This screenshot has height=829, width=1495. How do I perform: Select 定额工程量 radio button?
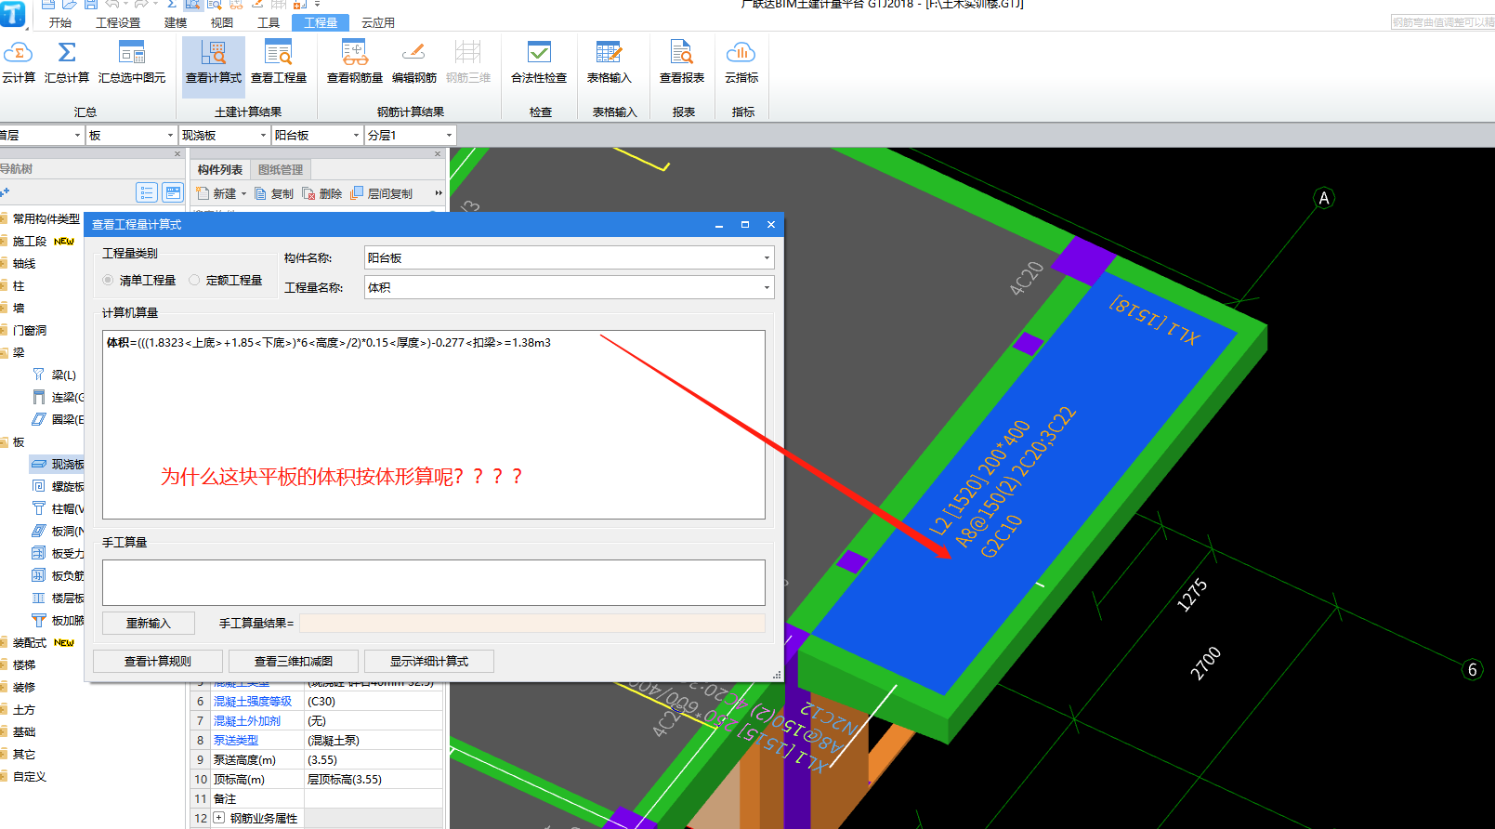pyautogui.click(x=194, y=280)
